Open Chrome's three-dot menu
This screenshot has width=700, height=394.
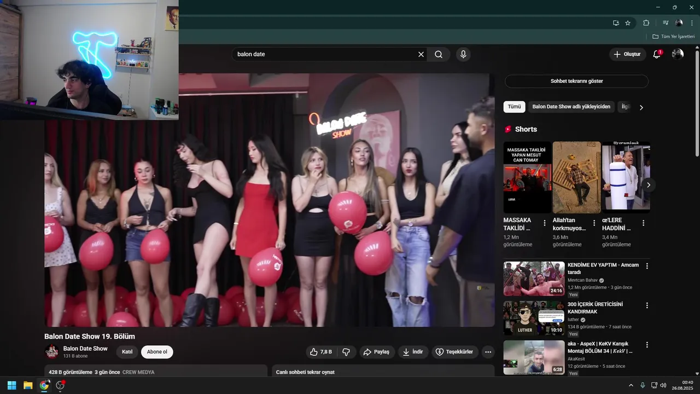(x=692, y=23)
